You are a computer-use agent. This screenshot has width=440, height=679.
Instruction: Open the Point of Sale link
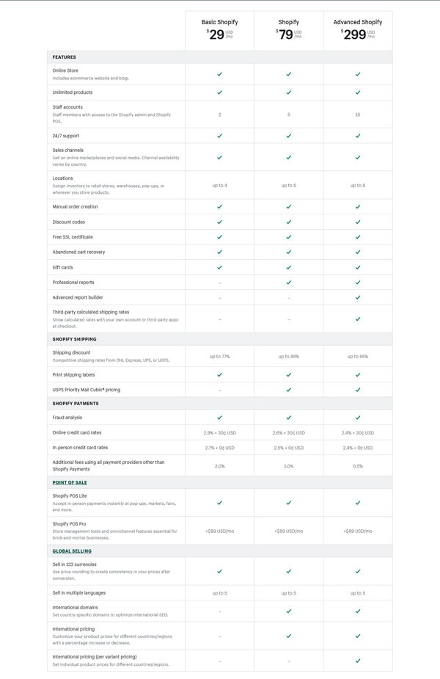pyautogui.click(x=70, y=482)
